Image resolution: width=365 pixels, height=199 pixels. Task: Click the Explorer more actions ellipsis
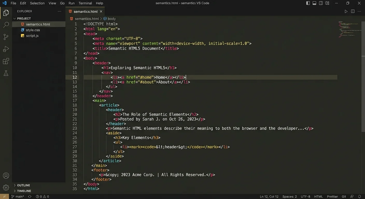(x=60, y=11)
